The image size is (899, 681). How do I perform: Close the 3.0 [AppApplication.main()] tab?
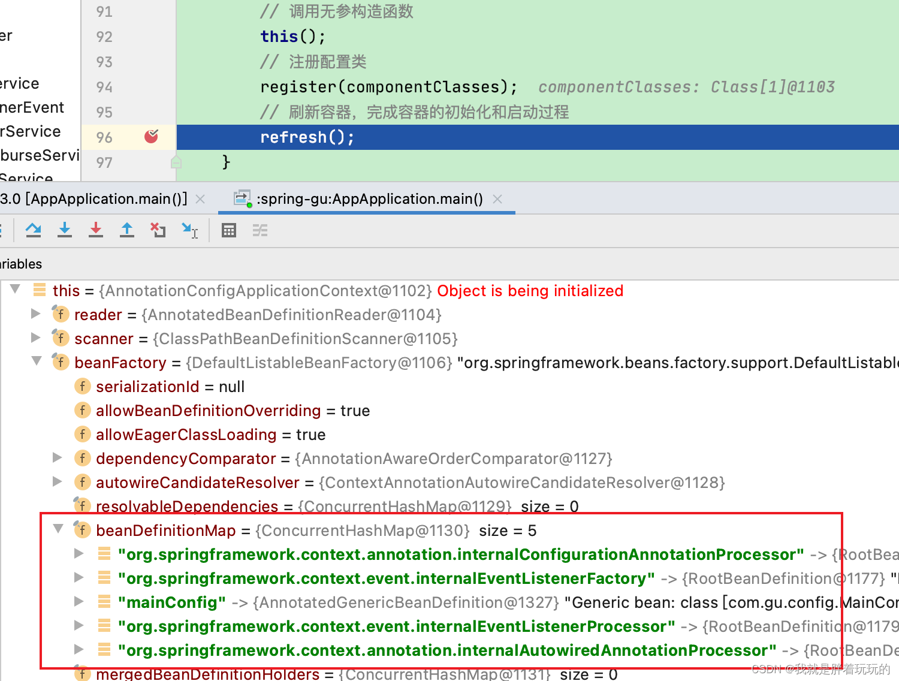click(201, 199)
